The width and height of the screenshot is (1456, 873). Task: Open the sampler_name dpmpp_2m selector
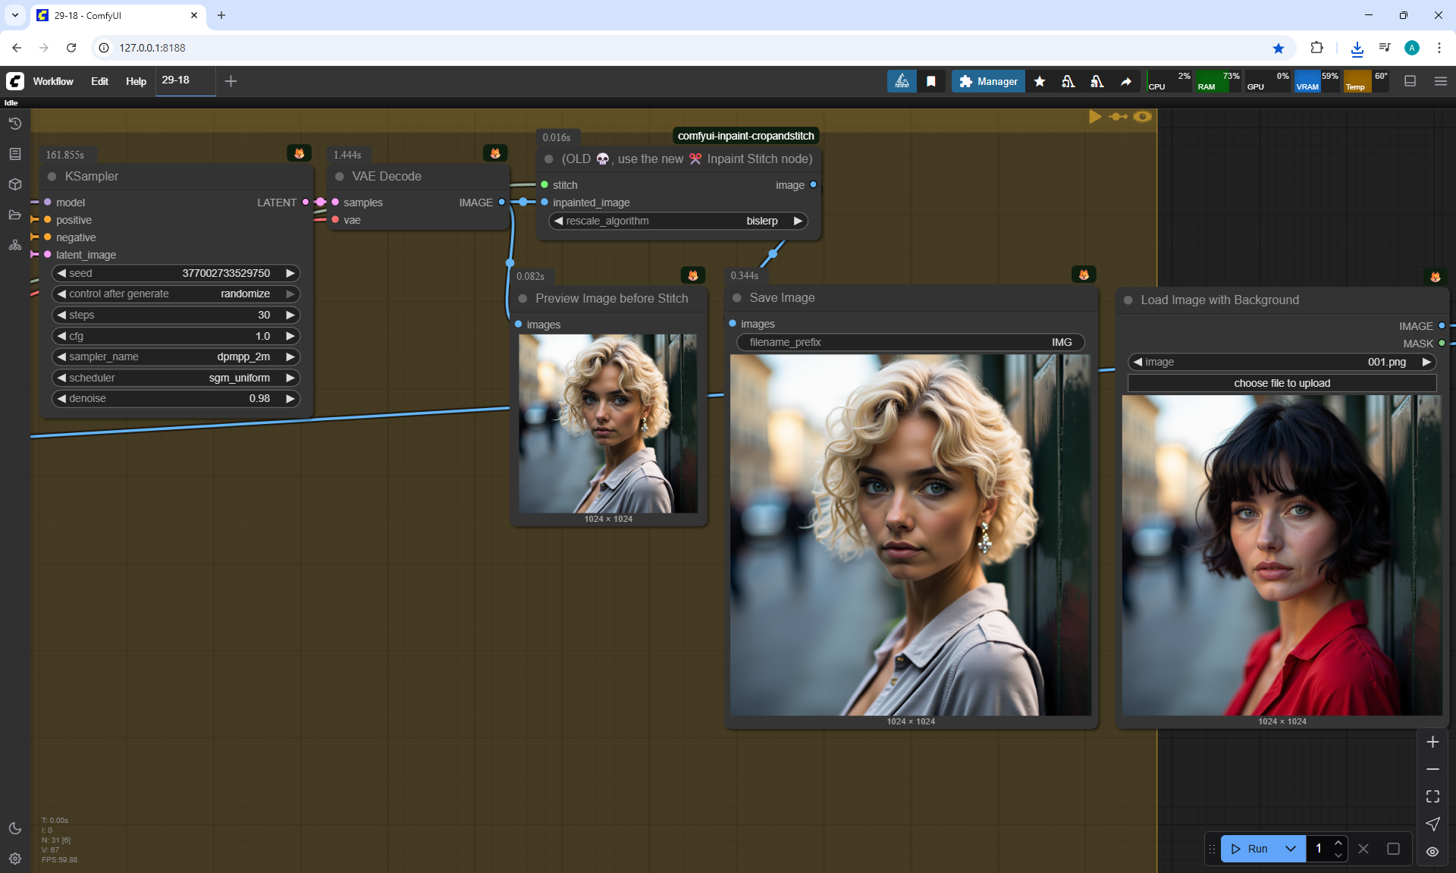coord(176,356)
